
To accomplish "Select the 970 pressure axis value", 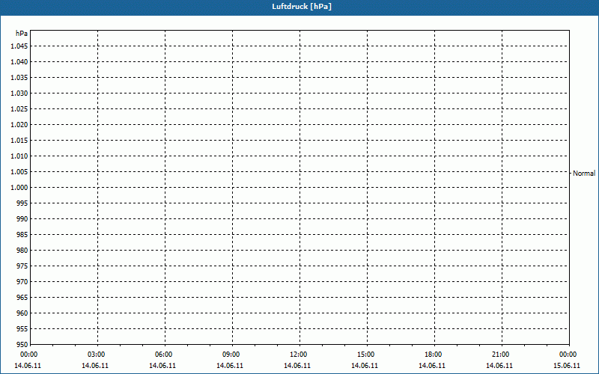I will pyautogui.click(x=21, y=281).
